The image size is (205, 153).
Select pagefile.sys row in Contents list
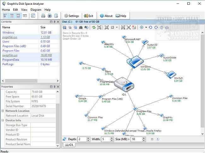30,37
